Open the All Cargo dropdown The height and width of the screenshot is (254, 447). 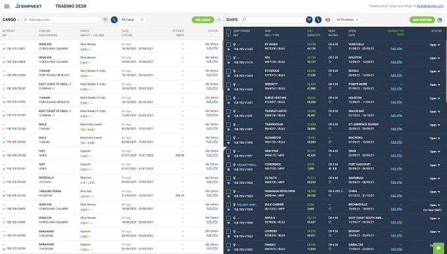click(x=133, y=20)
